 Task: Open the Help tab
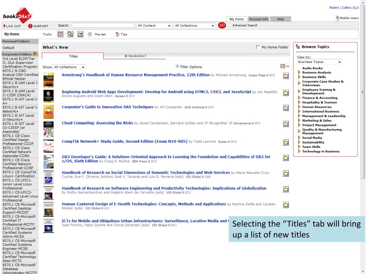pyautogui.click(x=280, y=19)
